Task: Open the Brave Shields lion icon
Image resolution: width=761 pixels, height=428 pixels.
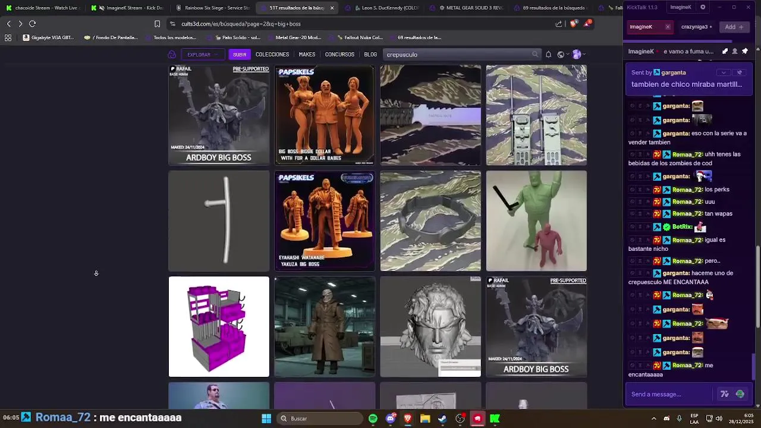Action: click(573, 24)
